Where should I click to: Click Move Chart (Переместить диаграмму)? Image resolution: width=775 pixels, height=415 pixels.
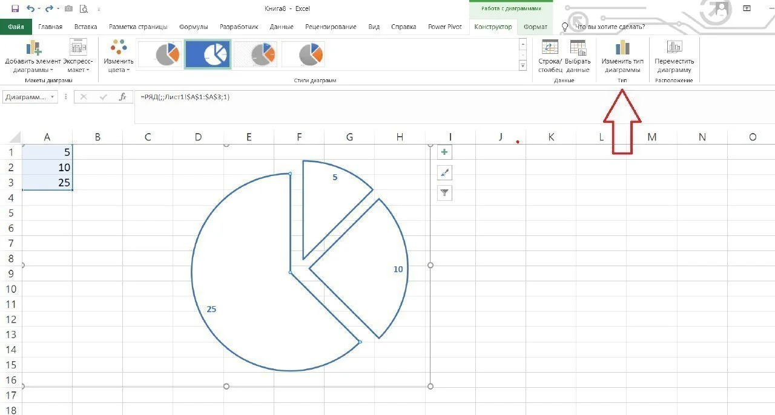tap(674, 57)
